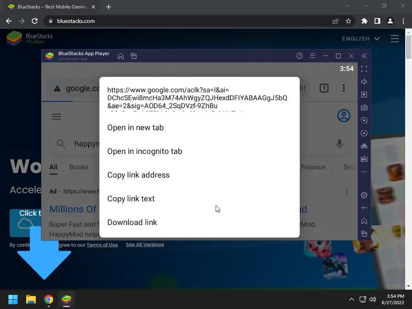Click the link URL text in dialog
Image resolution: width=412 pixels, height=309 pixels.
point(197,98)
